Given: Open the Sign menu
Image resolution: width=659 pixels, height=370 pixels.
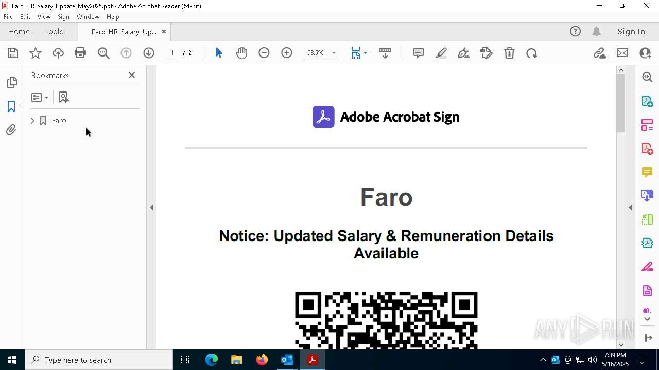Looking at the screenshot, I should [63, 17].
